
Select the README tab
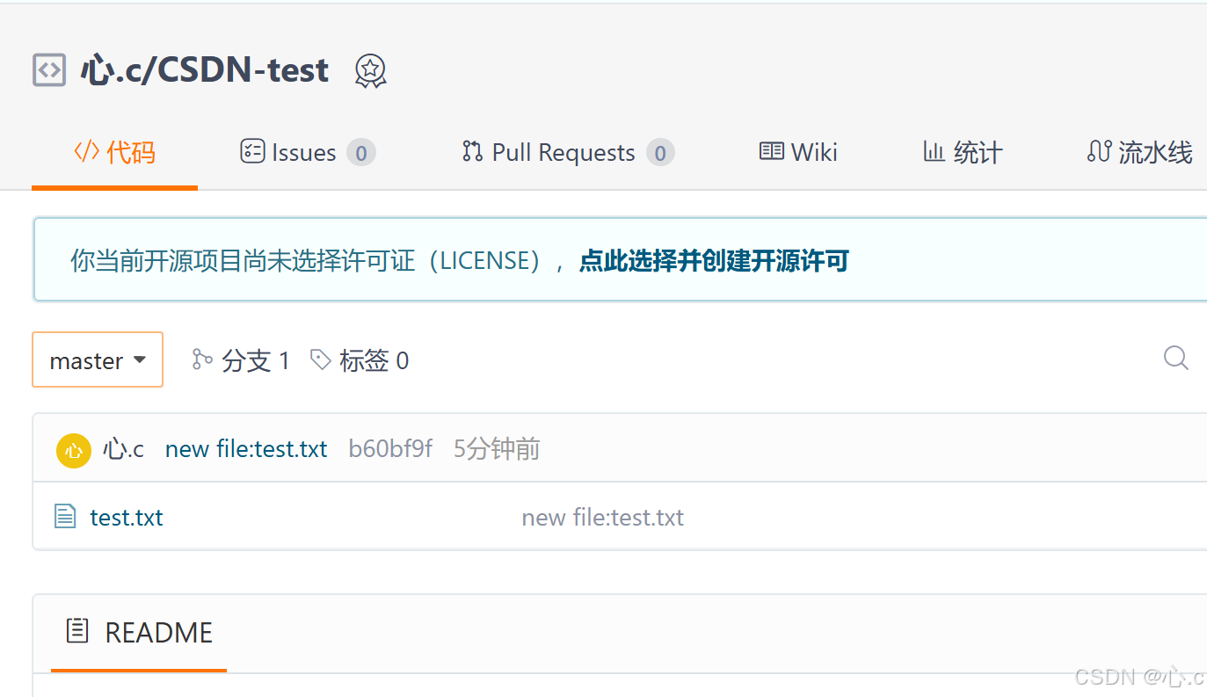point(139,632)
